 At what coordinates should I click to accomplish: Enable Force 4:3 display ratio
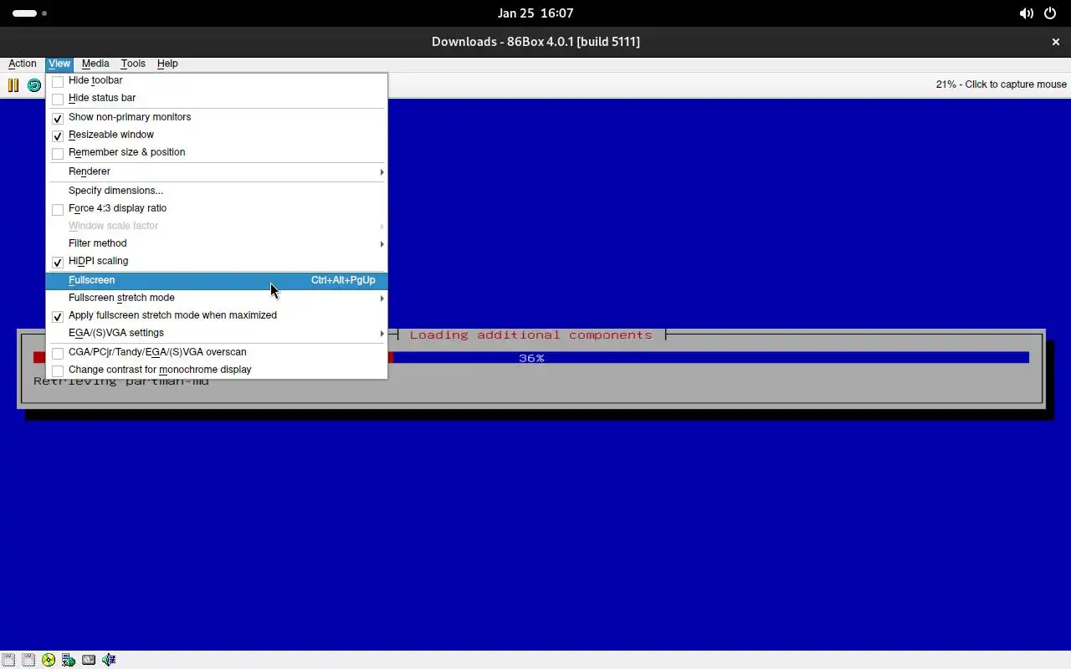217,208
